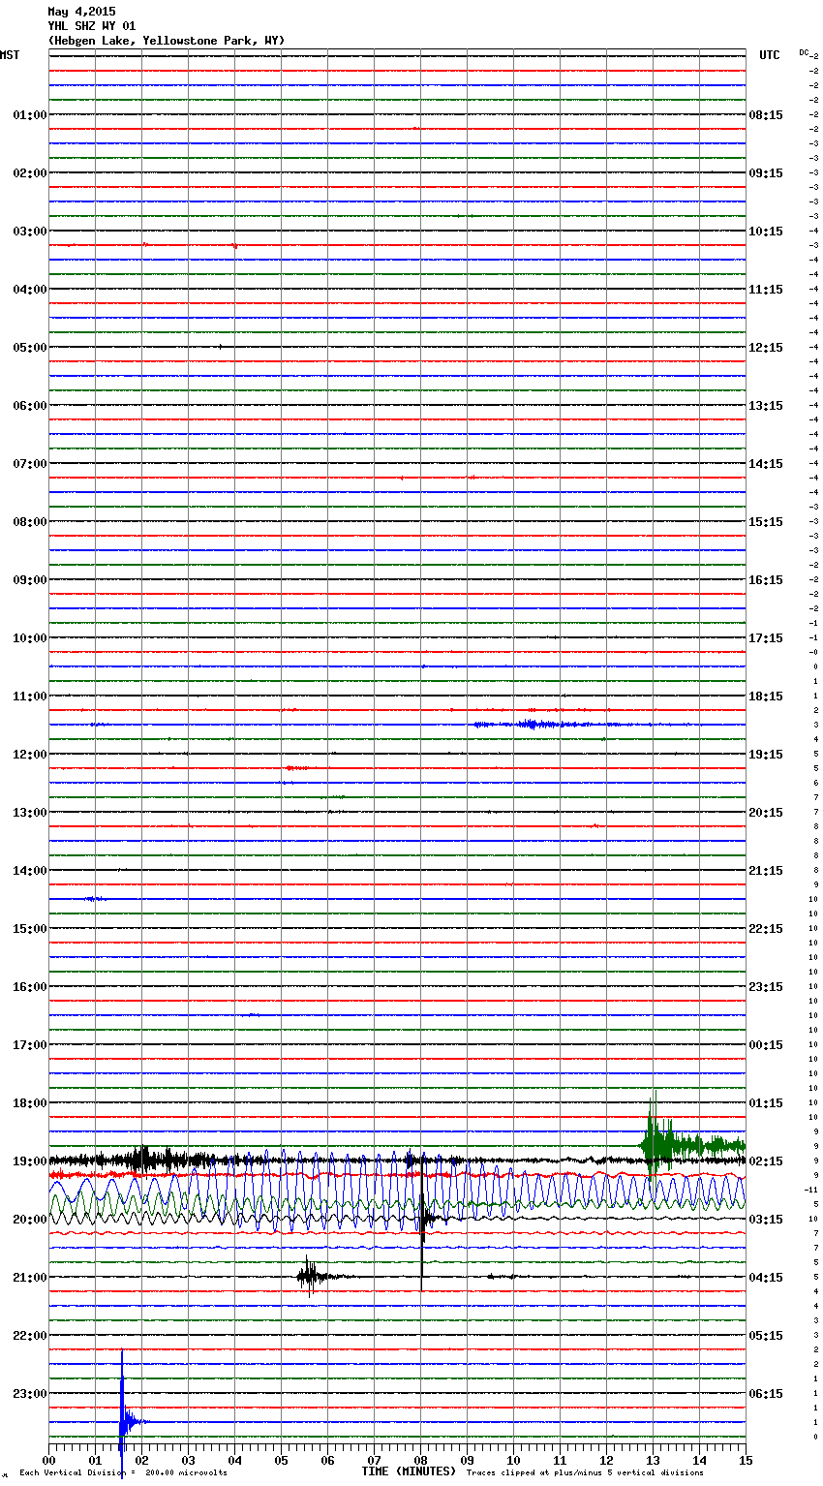This screenshot has width=823, height=1486.
Task: Select the 18:00 MST row label
Action: click(30, 1103)
